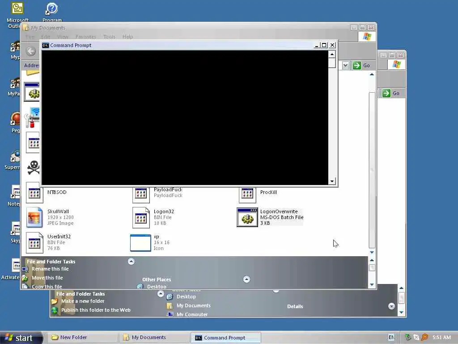Open the File menu in My Documents
Viewport: 458px width, 344px height.
[x=30, y=37]
